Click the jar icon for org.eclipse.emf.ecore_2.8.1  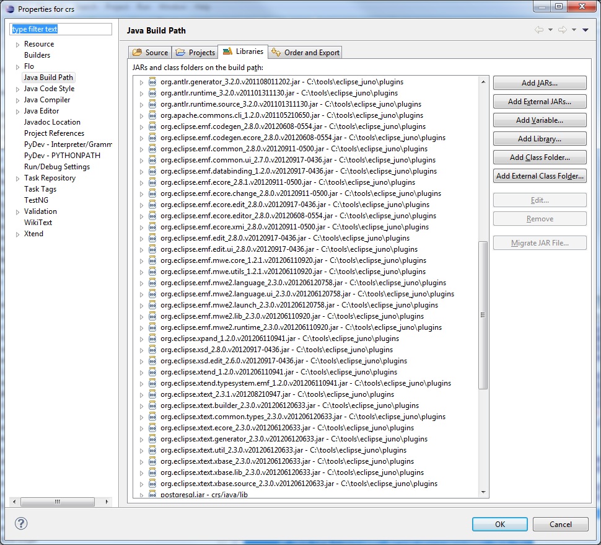point(152,182)
